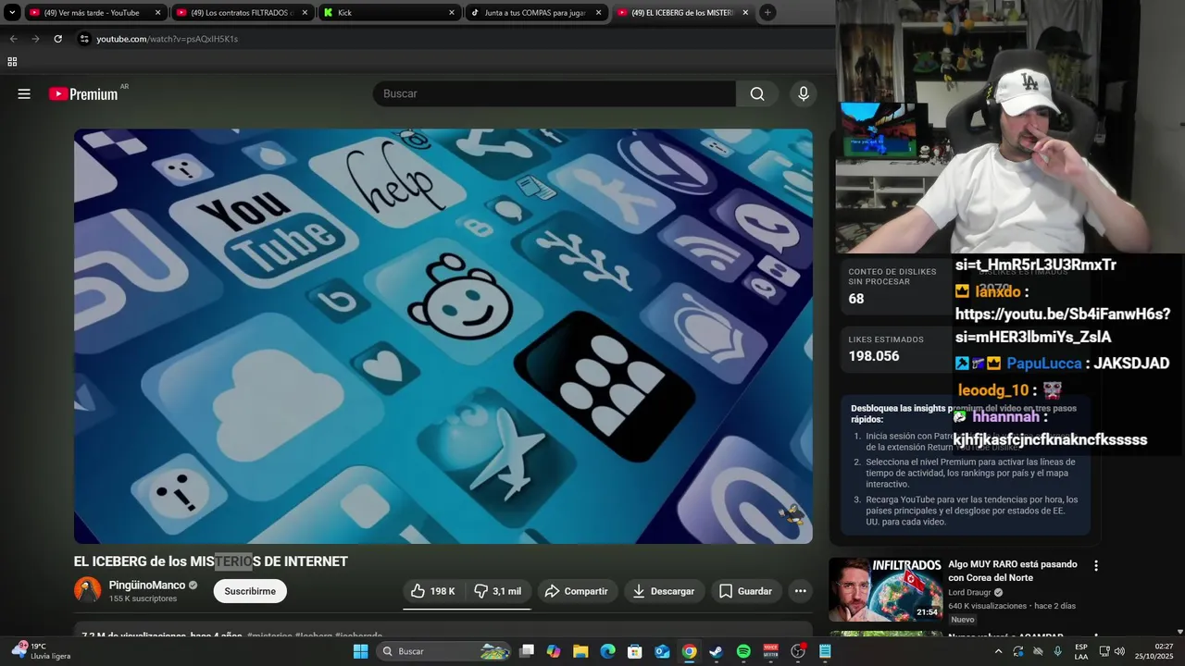
Task: Click the dislikes sin procesar count 68
Action: click(x=856, y=299)
